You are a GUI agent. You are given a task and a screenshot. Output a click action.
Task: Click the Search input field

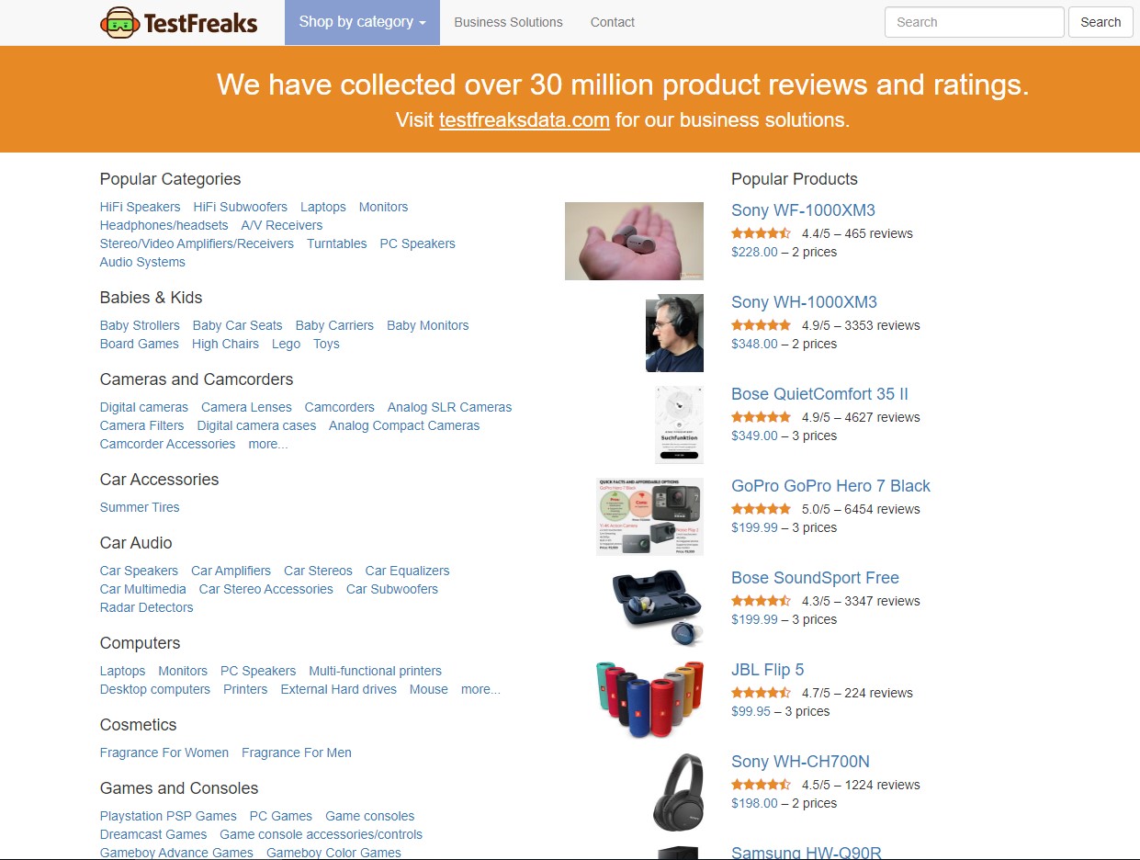pyautogui.click(x=975, y=22)
